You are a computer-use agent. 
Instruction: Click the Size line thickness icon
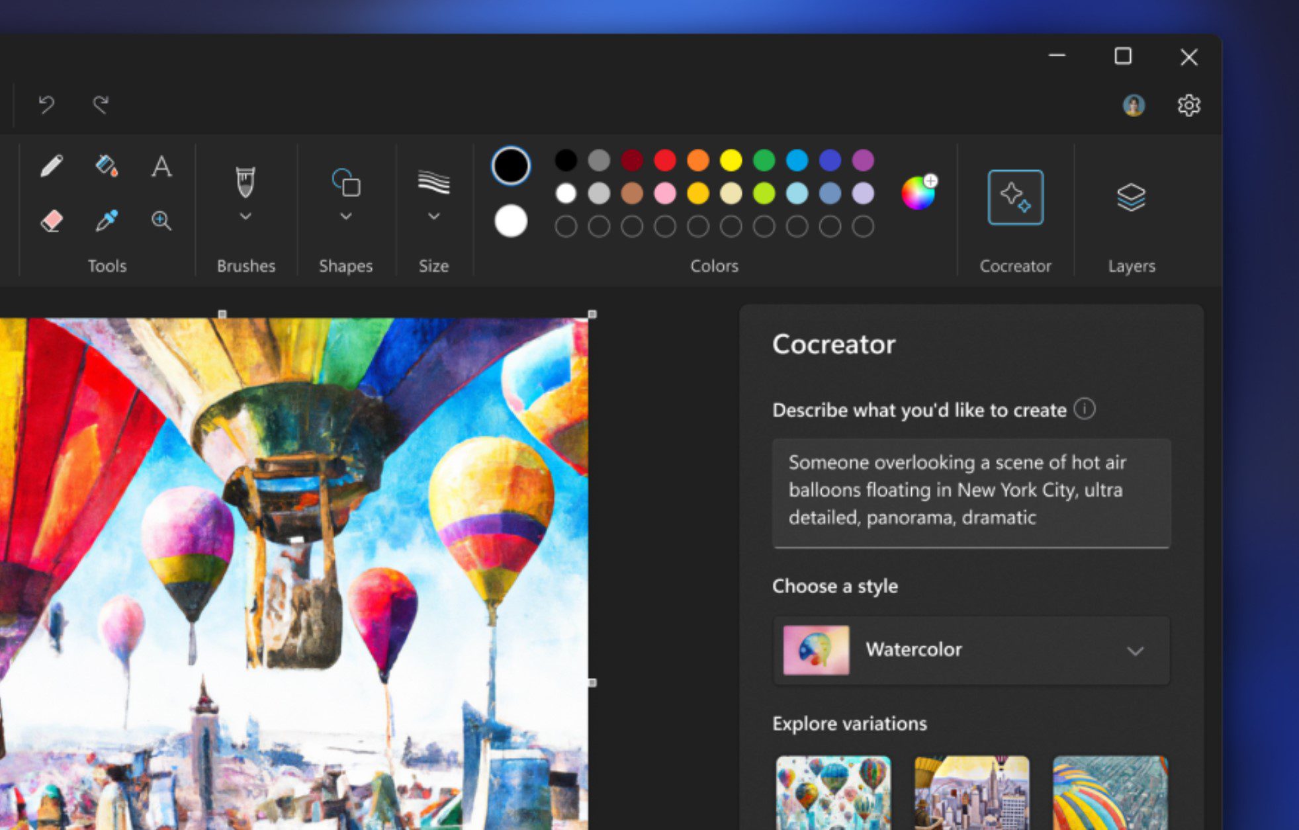pos(434,182)
